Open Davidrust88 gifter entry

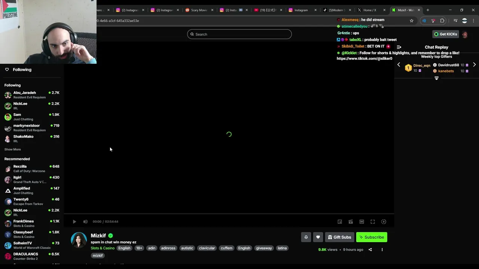[x=451, y=65]
